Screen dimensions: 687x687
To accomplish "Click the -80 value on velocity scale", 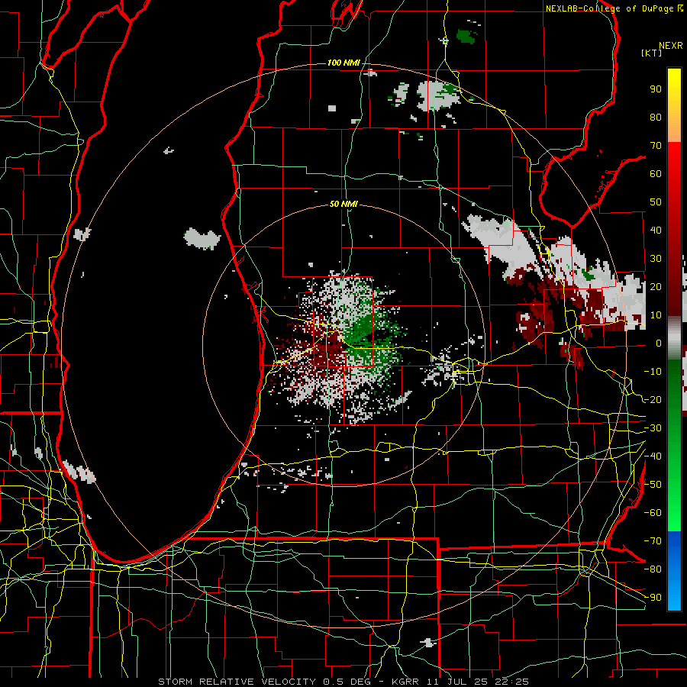I will (x=653, y=569).
